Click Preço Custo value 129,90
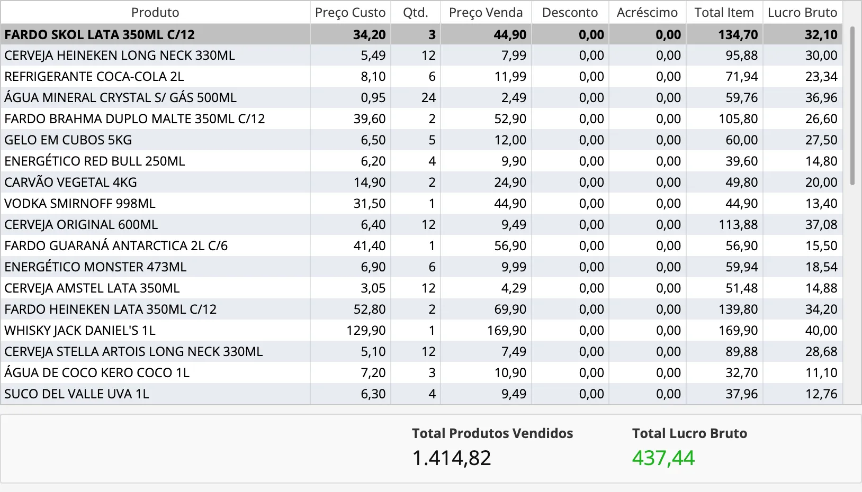 [366, 331]
